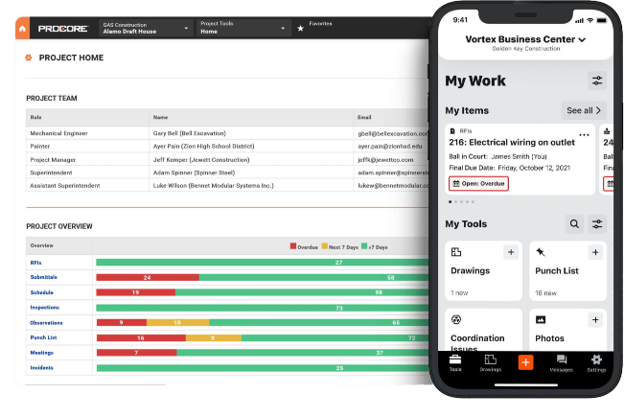Open the Incidents overview link
Screen dimensions: 624x417
42,368
